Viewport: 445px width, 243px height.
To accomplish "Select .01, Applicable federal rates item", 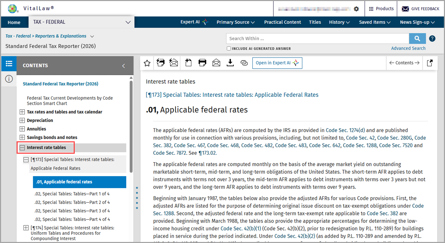I will (x=80, y=182).
